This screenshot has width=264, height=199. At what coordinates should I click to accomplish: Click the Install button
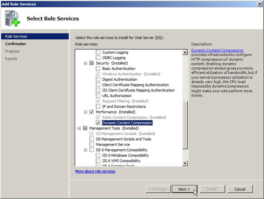(212, 189)
